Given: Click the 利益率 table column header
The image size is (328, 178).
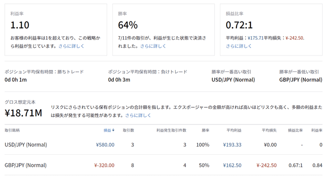Looking at the screenshot, I should 317,130.
